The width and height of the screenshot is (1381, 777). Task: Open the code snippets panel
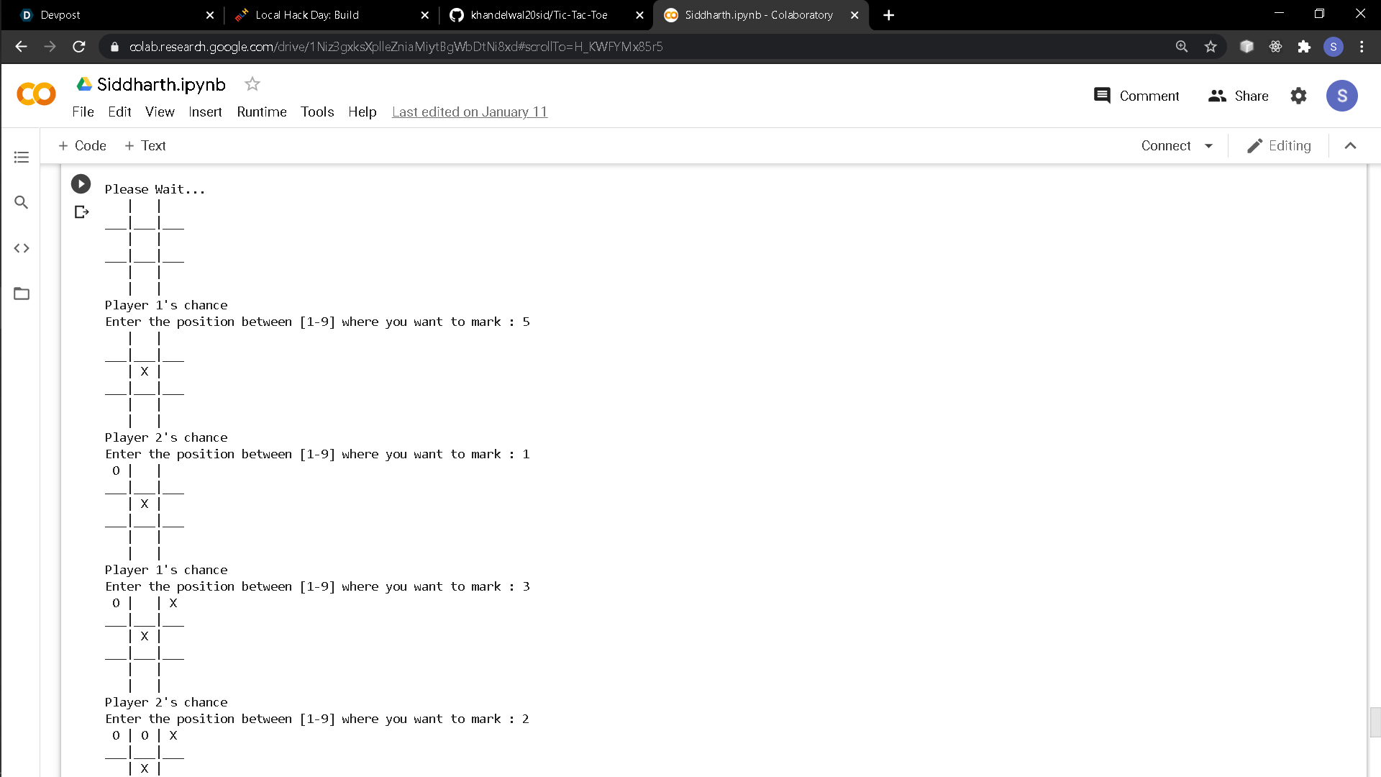22,248
